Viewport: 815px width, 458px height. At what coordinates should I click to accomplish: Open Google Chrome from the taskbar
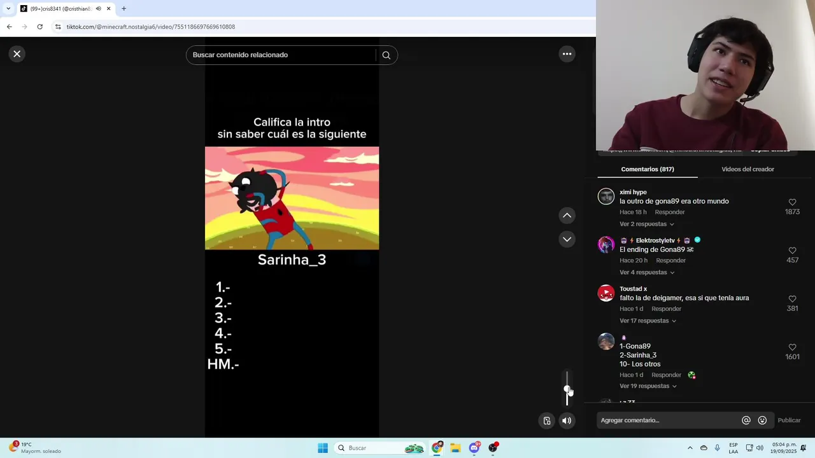437,448
